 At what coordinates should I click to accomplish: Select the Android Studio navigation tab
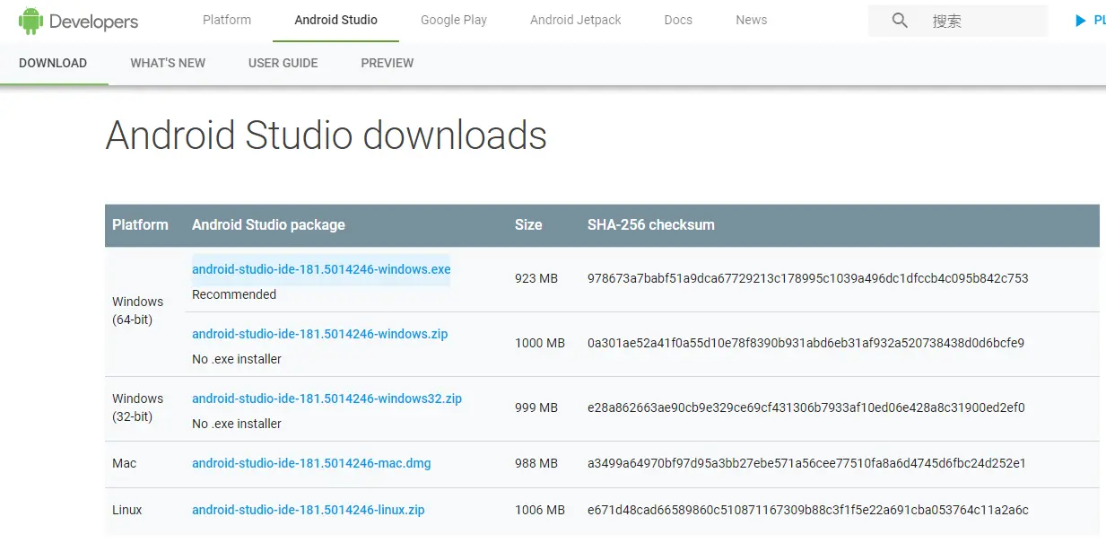click(x=336, y=20)
